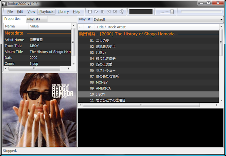Open the Playback menu
This screenshot has height=156, width=226.
pos(47,12)
